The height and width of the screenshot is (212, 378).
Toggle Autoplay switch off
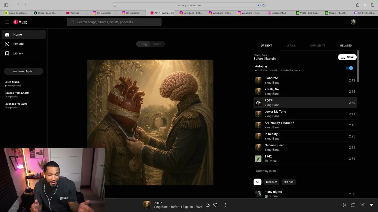(350, 68)
